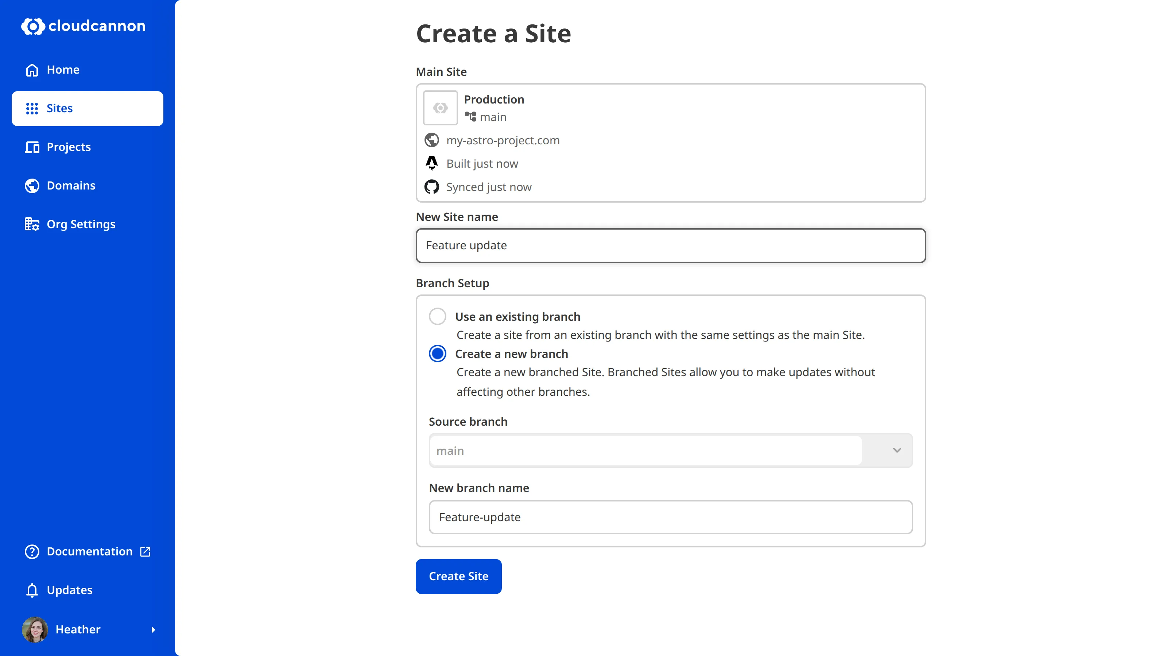1167x656 pixels.
Task: Click the Org Settings building icon
Action: coord(32,224)
